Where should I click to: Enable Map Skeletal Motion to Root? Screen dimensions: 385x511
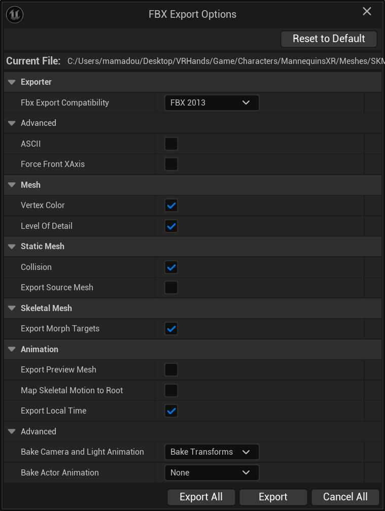tap(171, 390)
